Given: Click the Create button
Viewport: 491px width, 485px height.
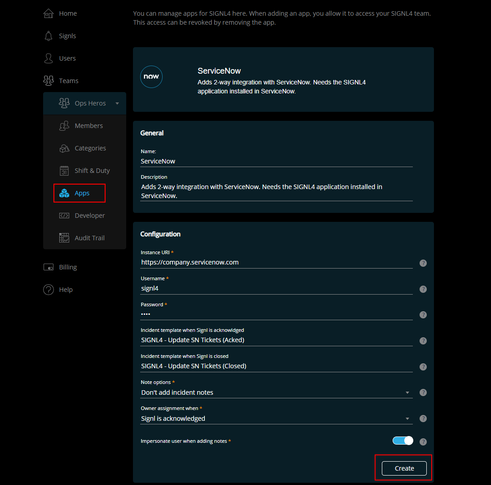Looking at the screenshot, I should [x=404, y=468].
